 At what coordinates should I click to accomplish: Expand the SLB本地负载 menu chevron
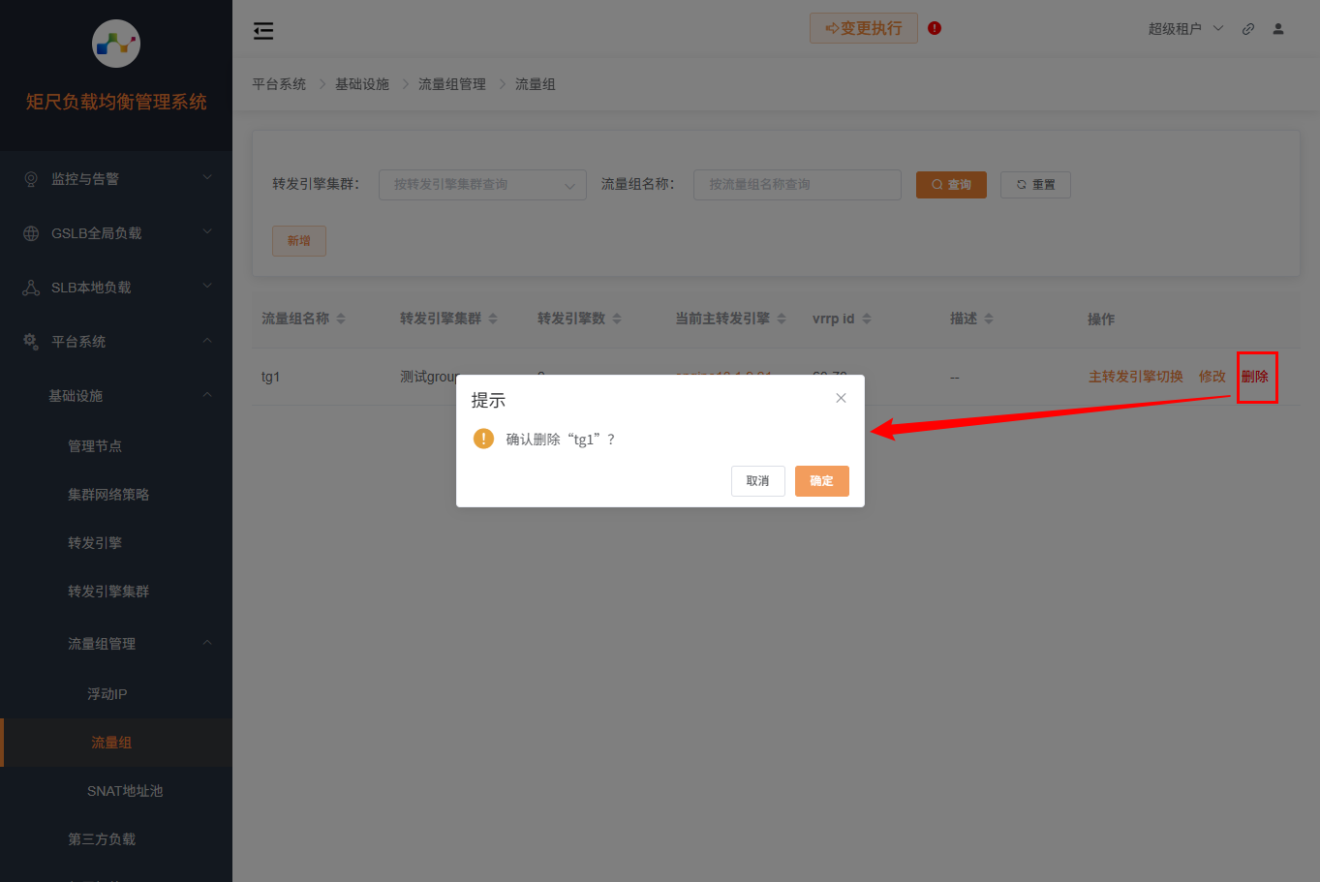(x=207, y=287)
